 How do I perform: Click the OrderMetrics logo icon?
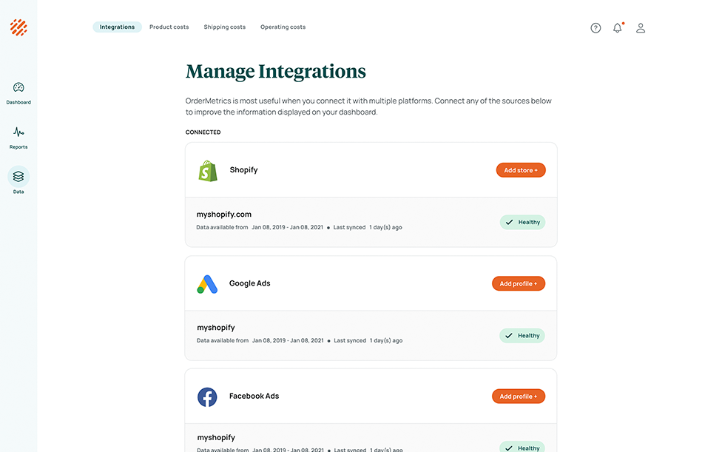(18, 27)
